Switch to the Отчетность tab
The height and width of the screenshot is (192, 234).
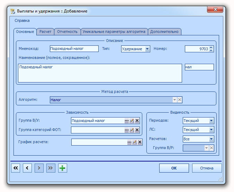pyautogui.click(x=67, y=32)
